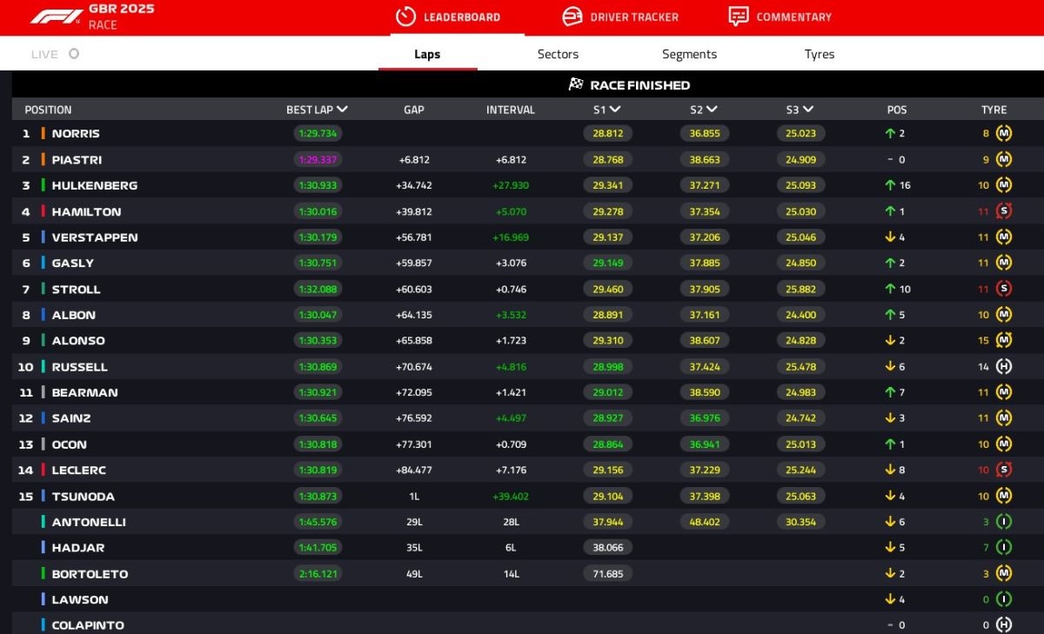Click Russell's hard tyre icon
This screenshot has height=634, width=1044.
coord(1004,366)
